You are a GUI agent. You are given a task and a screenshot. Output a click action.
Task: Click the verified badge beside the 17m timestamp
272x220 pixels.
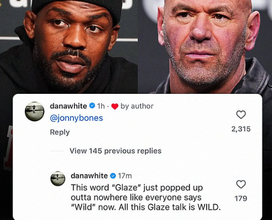(113, 176)
